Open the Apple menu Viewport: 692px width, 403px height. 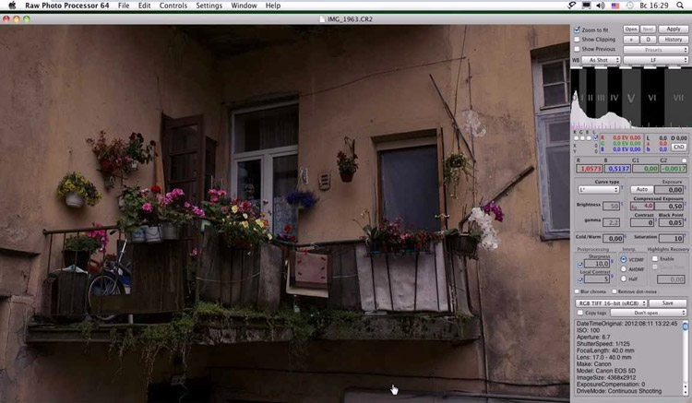(x=12, y=6)
